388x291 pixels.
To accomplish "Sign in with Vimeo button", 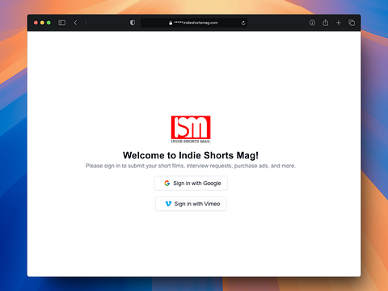I will tap(191, 204).
